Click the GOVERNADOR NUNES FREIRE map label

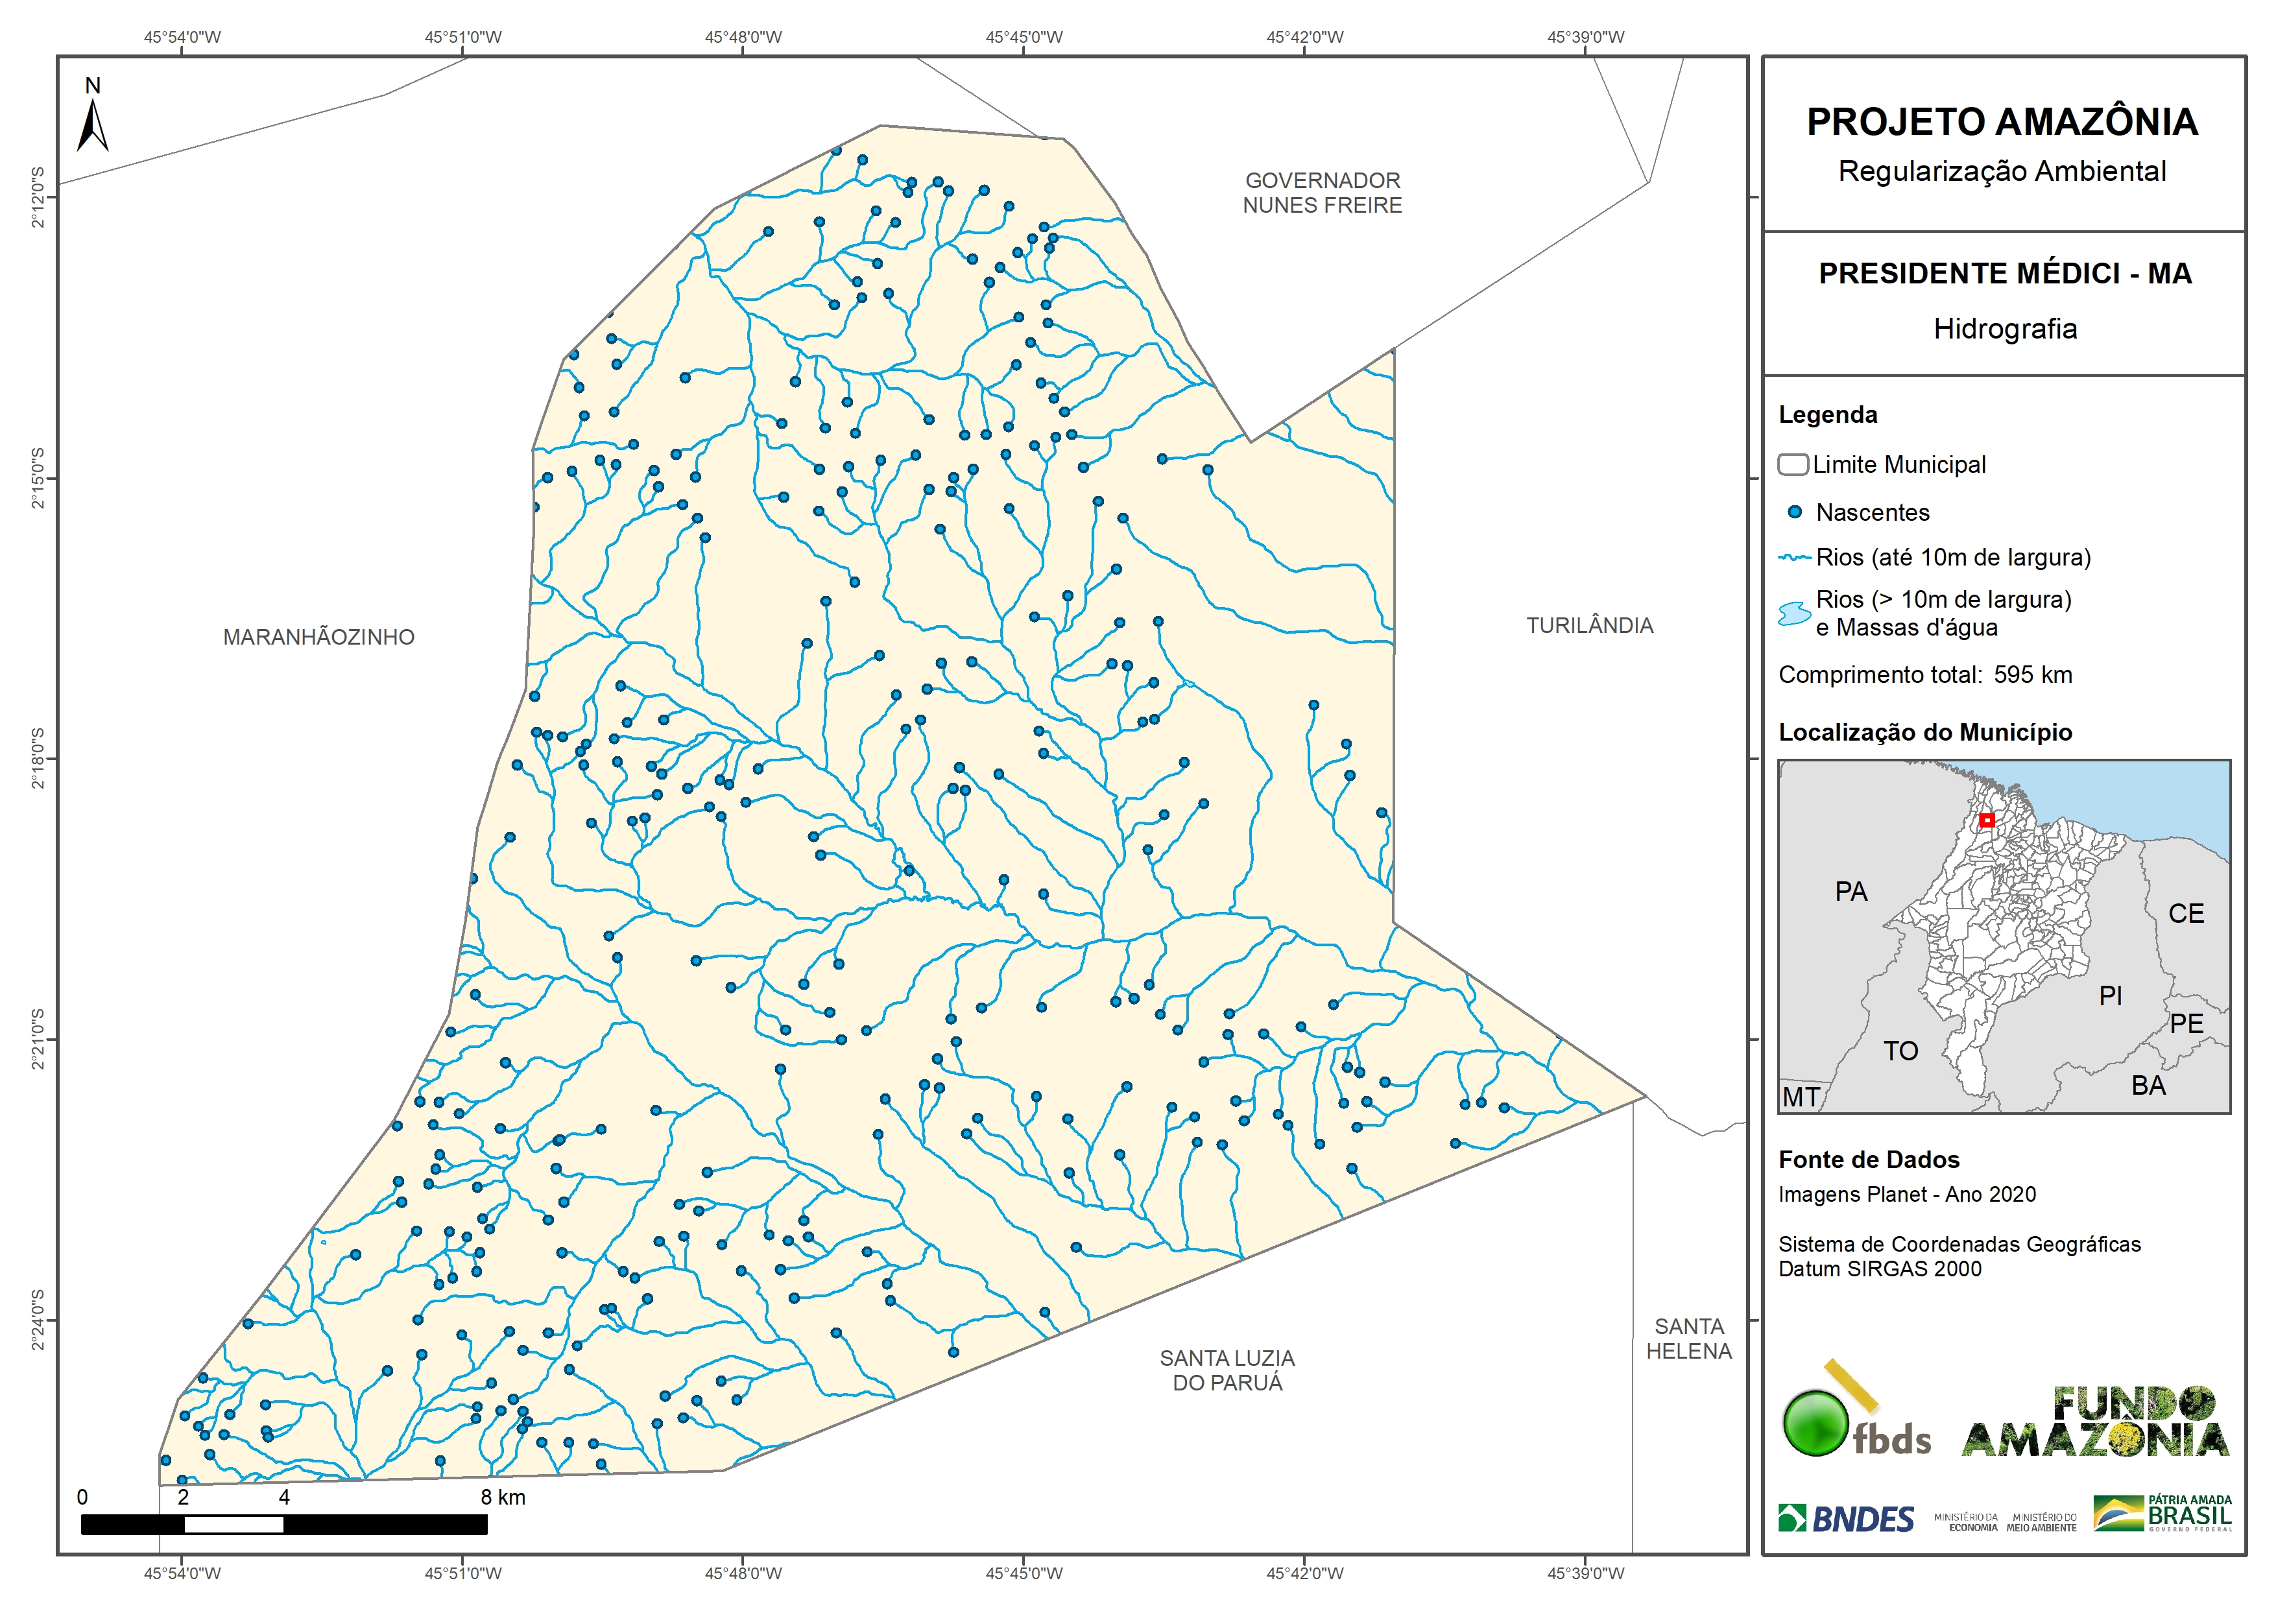[1323, 193]
